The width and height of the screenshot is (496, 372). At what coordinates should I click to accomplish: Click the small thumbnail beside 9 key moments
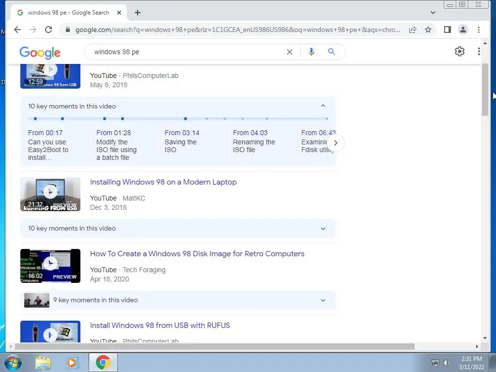tap(37, 300)
